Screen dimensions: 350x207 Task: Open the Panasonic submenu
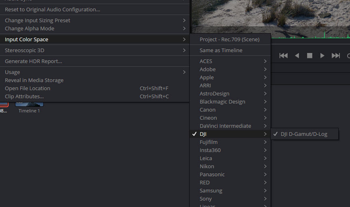coord(230,175)
